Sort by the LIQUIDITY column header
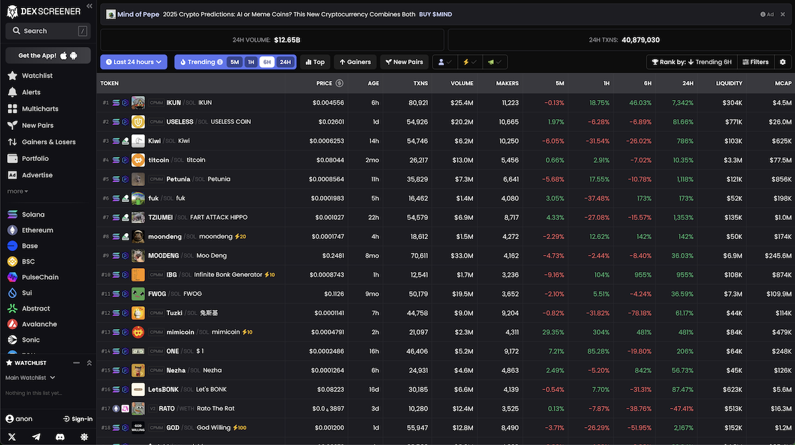 pos(729,83)
